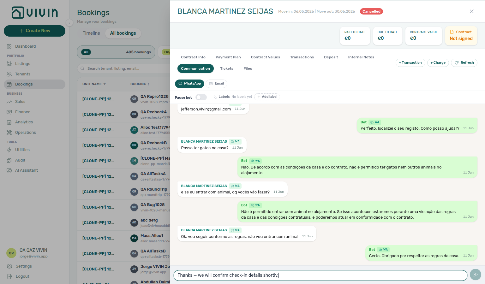Screen dimensions: 485x284
Task: Select the All bookings view tab
Action: click(123, 33)
